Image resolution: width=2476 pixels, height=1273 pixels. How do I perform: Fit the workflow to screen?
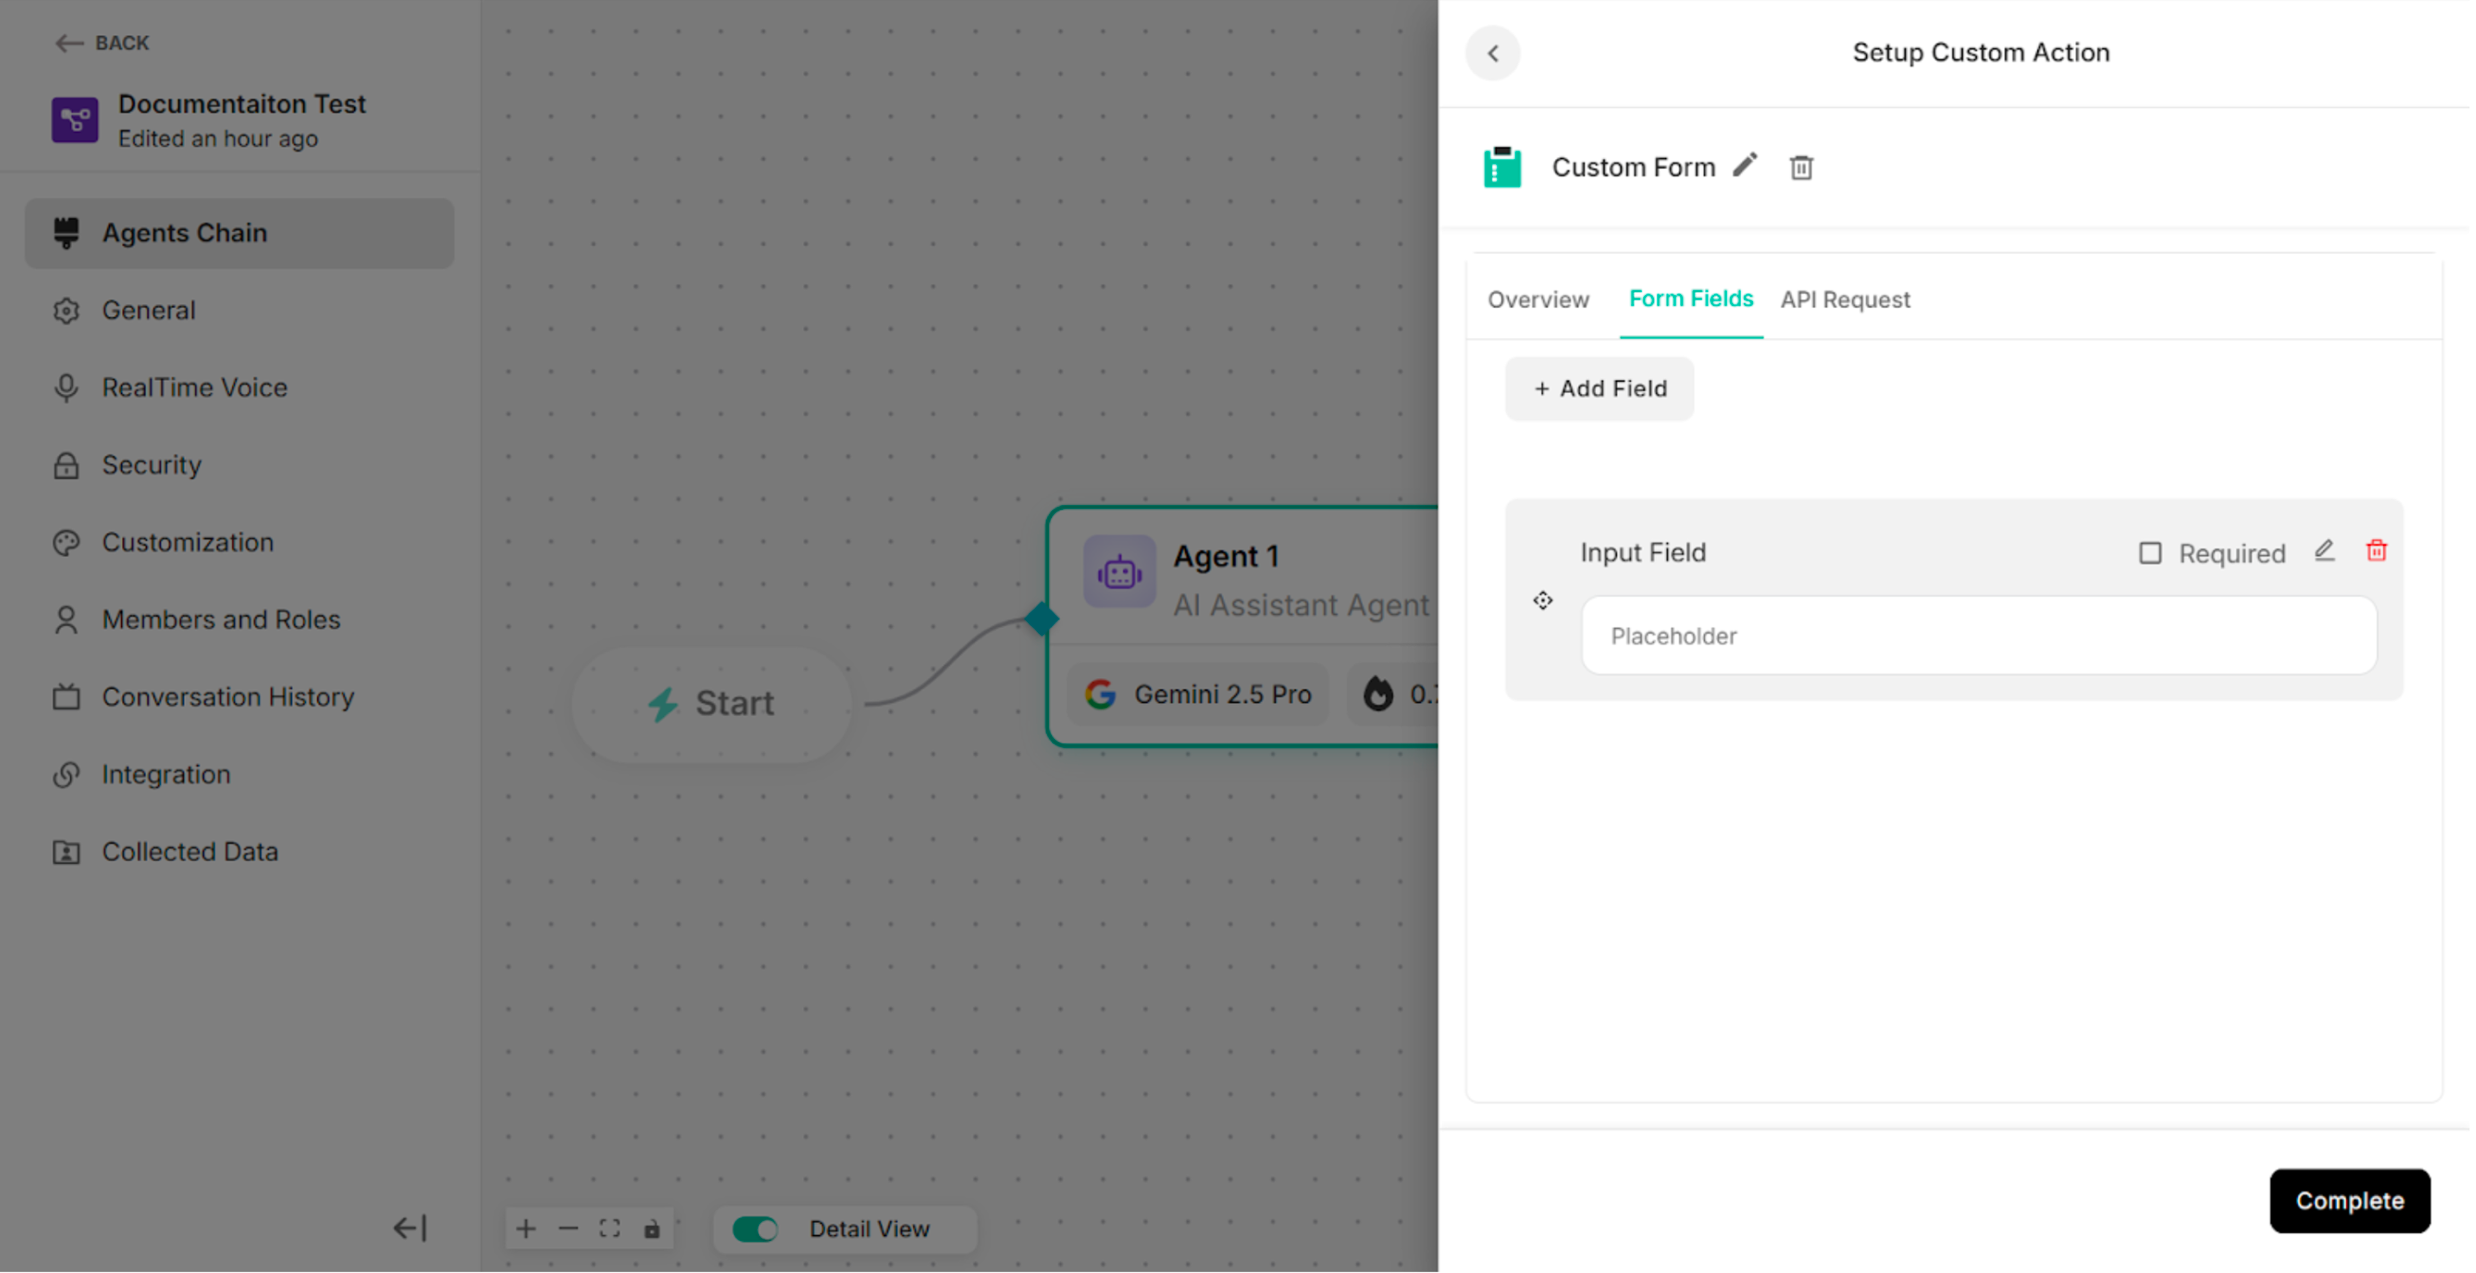[610, 1229]
